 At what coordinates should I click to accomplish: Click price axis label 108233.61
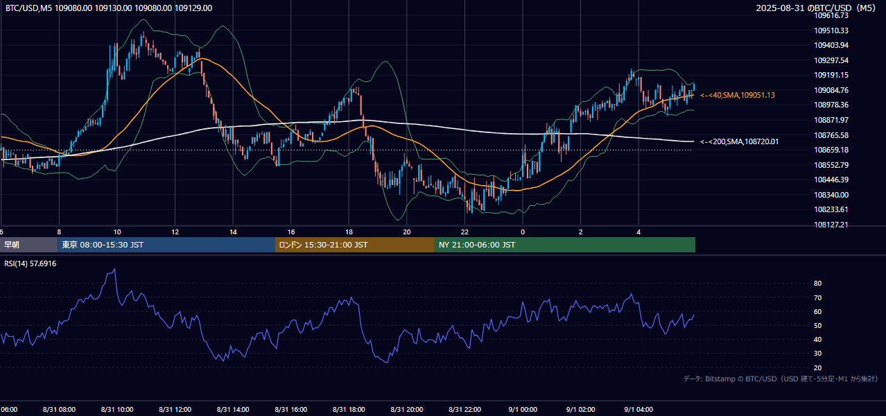tap(832, 209)
